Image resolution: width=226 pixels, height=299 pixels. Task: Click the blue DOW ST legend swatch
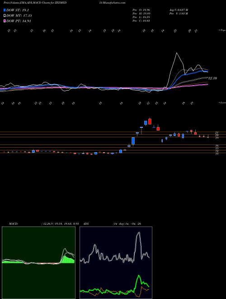tap(5, 10)
